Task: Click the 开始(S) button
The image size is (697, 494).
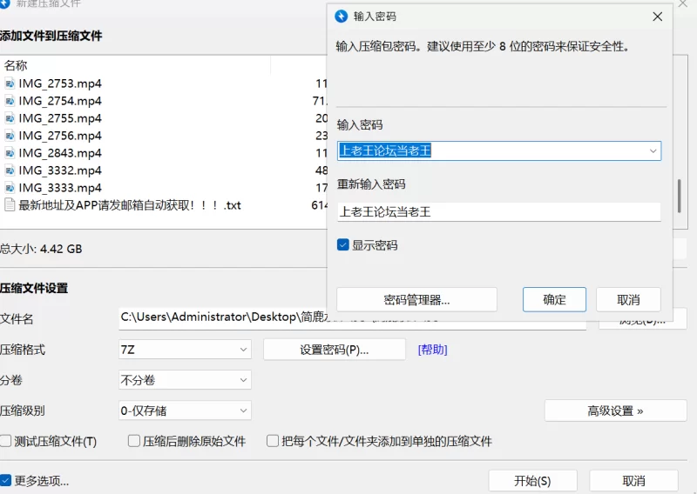Action: (x=532, y=481)
